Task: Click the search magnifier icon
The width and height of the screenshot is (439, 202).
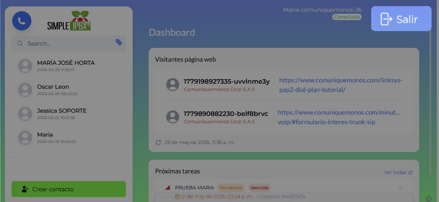Action: click(20, 44)
